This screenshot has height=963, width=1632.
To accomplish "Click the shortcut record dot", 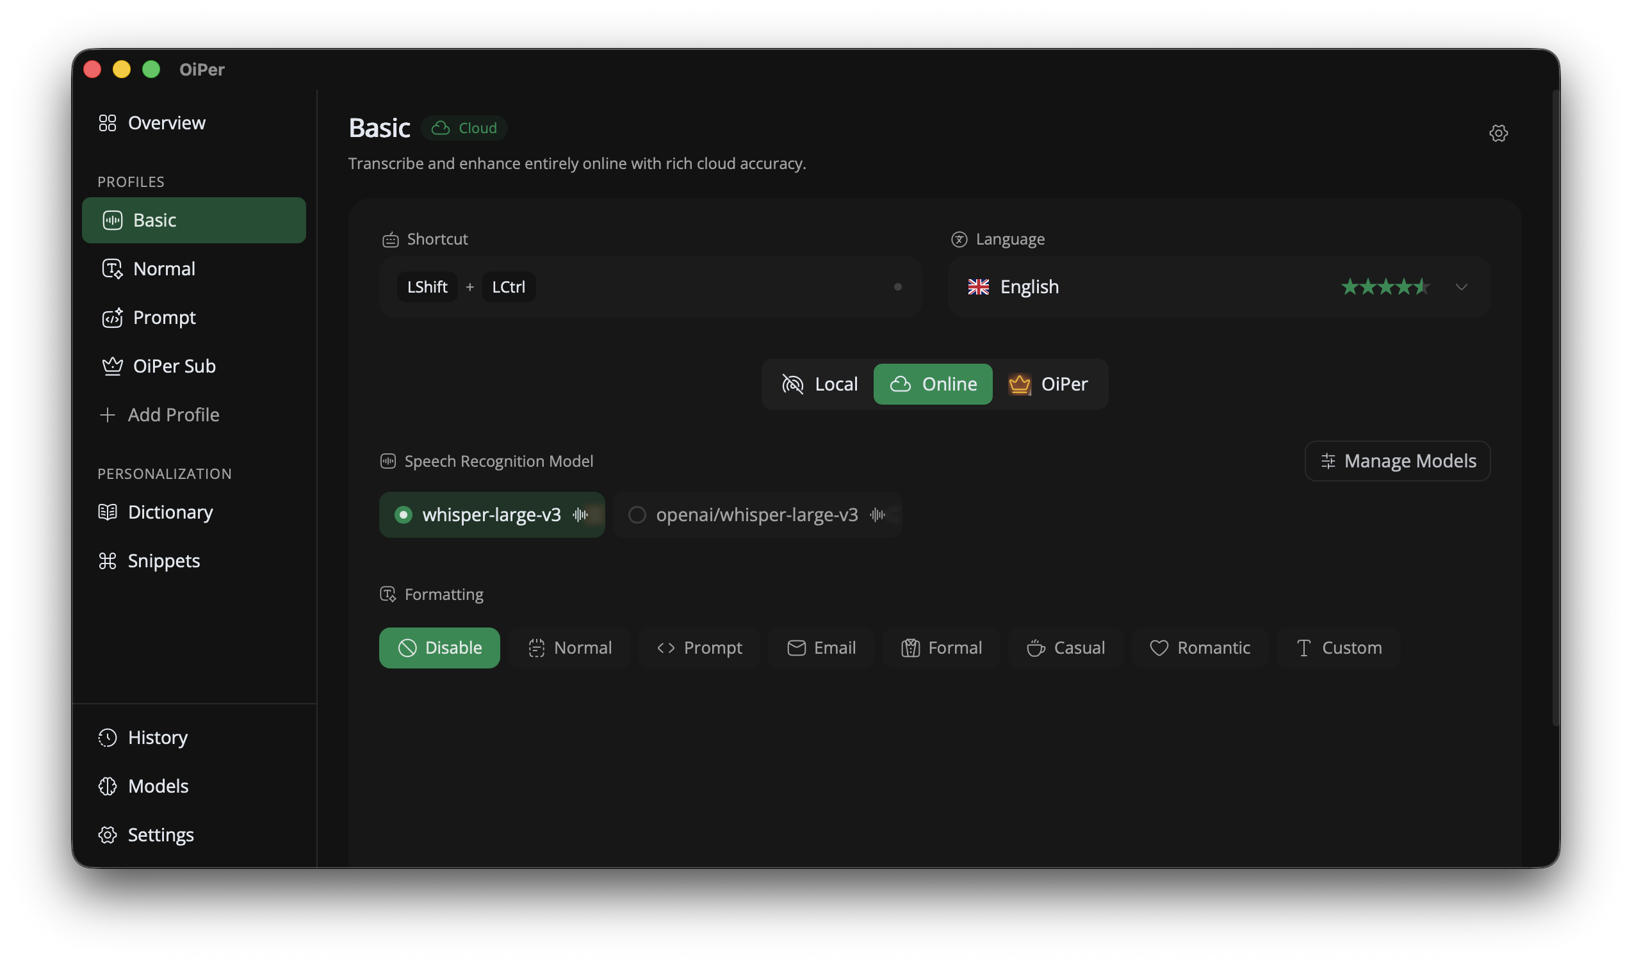I will point(898,287).
